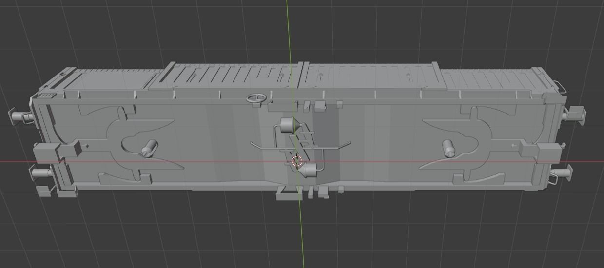Select the upper right end buffer
Viewport: 604px width, 268px height.
[575, 115]
